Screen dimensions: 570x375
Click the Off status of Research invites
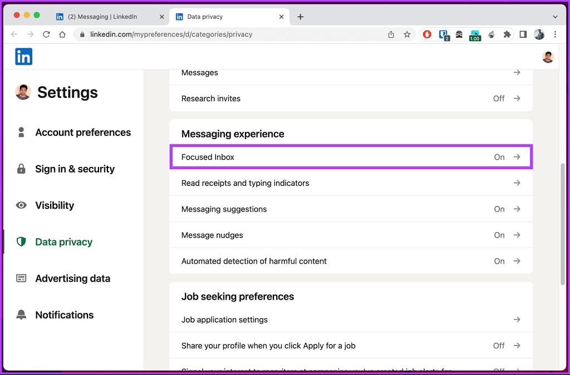point(499,98)
